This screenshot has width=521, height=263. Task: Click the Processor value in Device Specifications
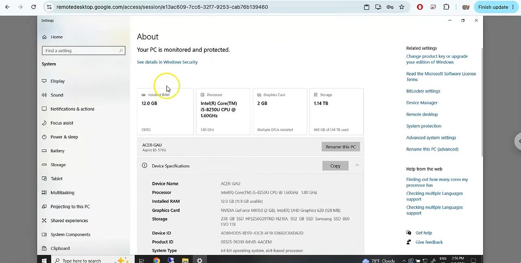269,193
